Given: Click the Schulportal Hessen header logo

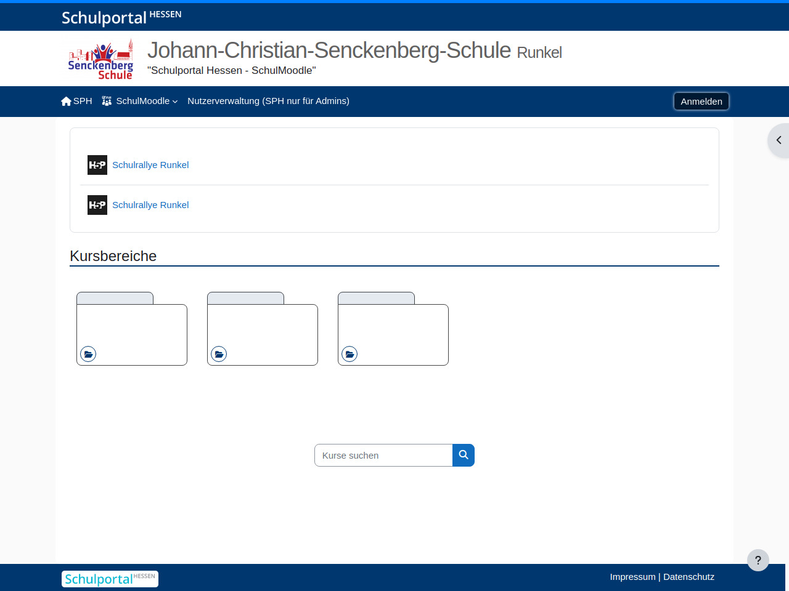Looking at the screenshot, I should click(121, 17).
